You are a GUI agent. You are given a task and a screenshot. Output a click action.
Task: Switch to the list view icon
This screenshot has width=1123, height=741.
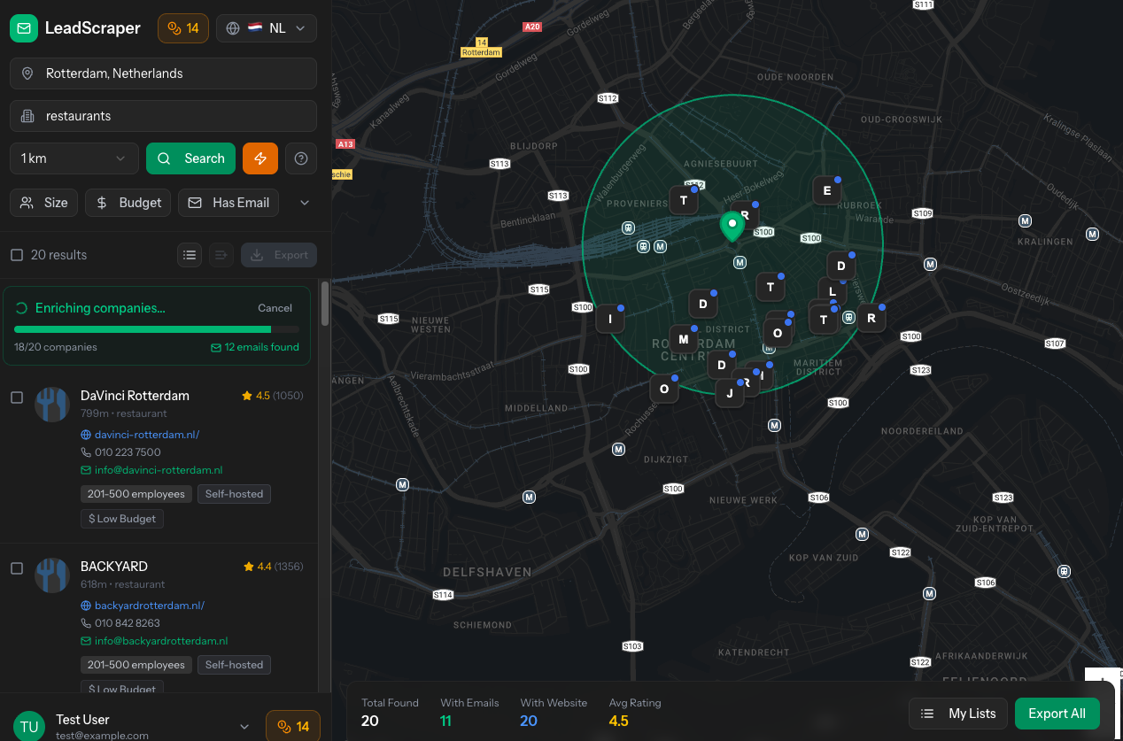coord(189,255)
